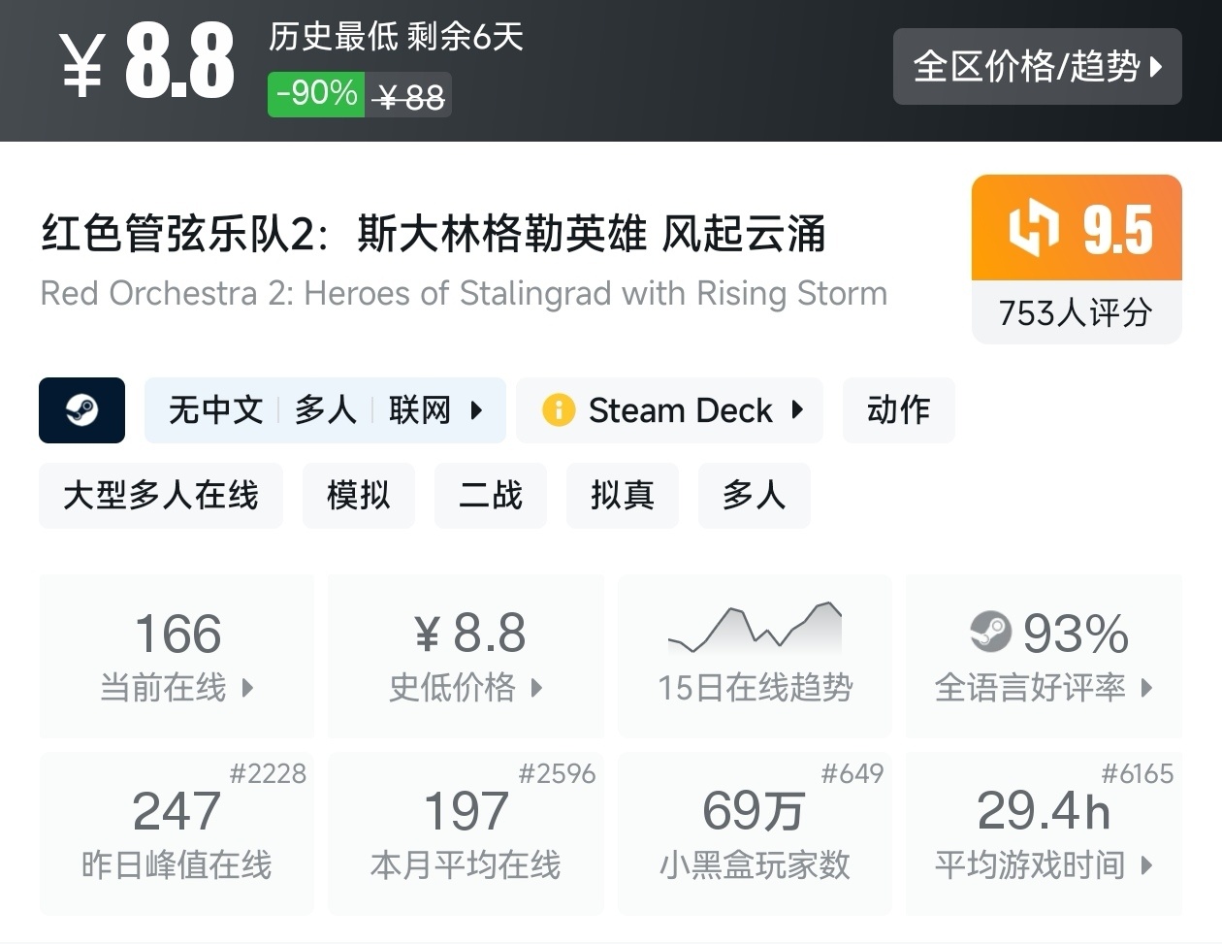Image resolution: width=1222 pixels, height=944 pixels.
Task: Click the Steam platform icon badge
Action: coord(81,410)
